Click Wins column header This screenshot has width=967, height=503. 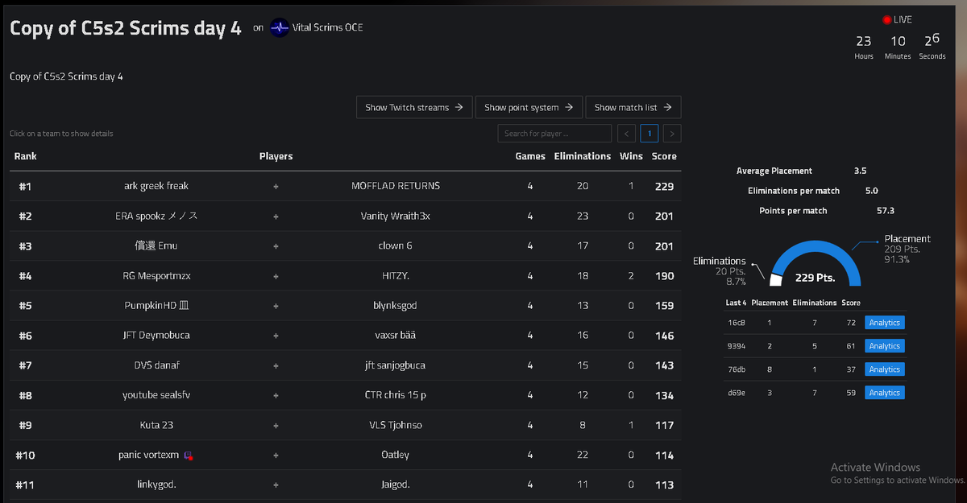click(x=631, y=156)
